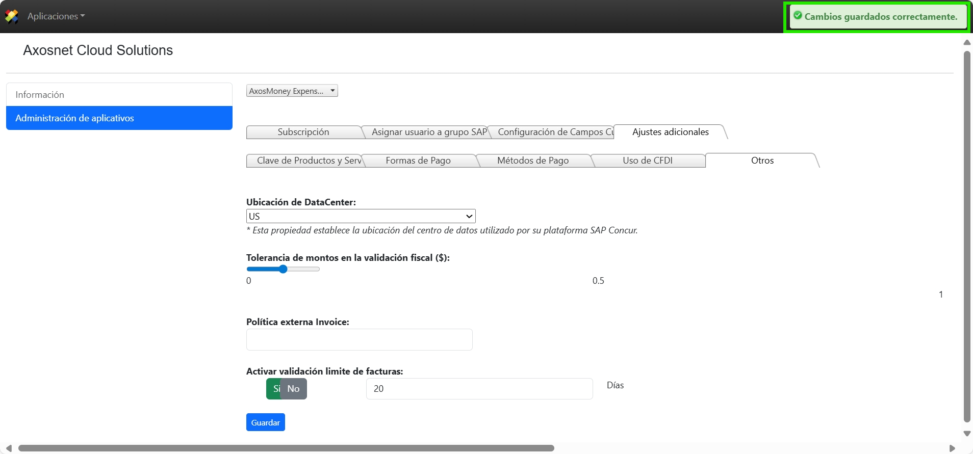The image size is (973, 454).
Task: Click the Días input field showing 20
Action: click(x=479, y=389)
